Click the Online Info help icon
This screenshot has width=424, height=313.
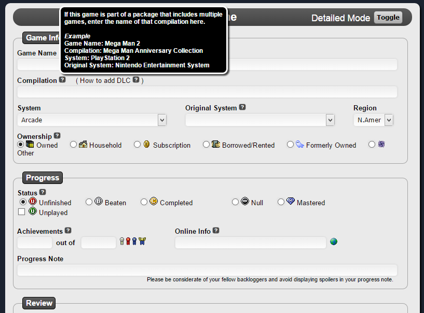point(216,231)
